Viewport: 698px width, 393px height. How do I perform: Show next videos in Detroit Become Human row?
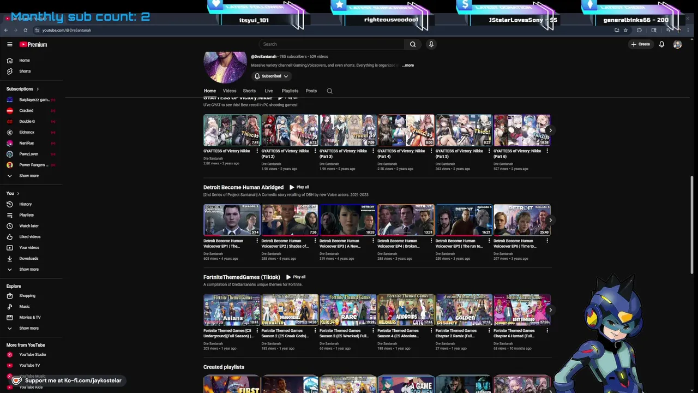coord(550,221)
